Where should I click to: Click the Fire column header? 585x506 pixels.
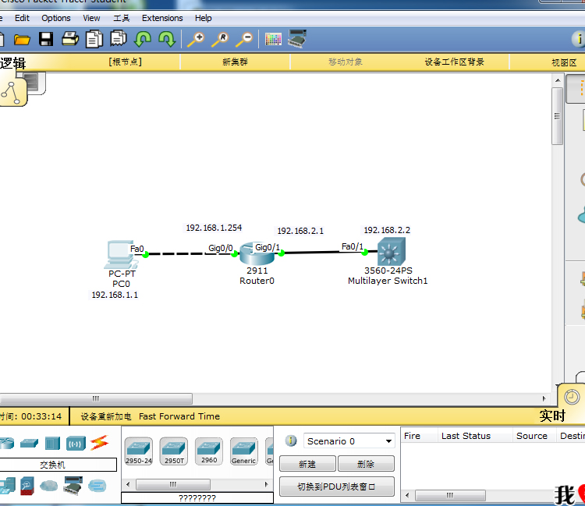pyautogui.click(x=413, y=436)
